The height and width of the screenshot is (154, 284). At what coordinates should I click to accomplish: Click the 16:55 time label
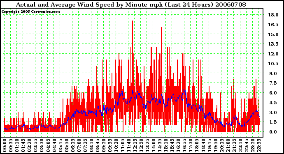click(184, 145)
